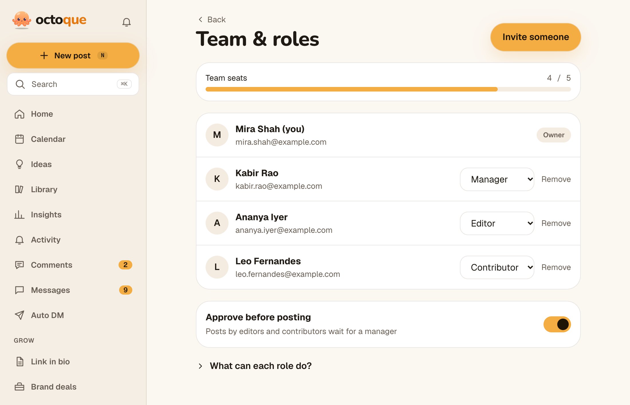Click Leo Fernandes' L avatar
The width and height of the screenshot is (630, 405).
coord(217,267)
